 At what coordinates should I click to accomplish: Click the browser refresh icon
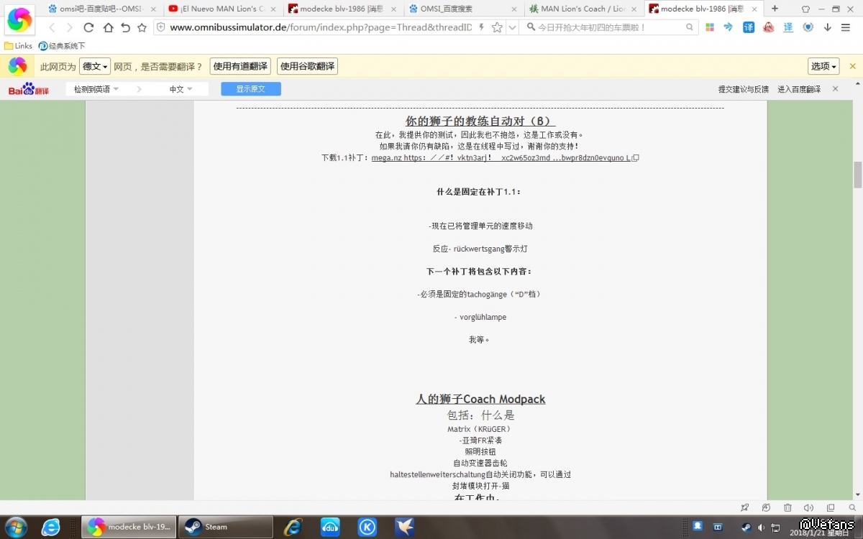(88, 27)
